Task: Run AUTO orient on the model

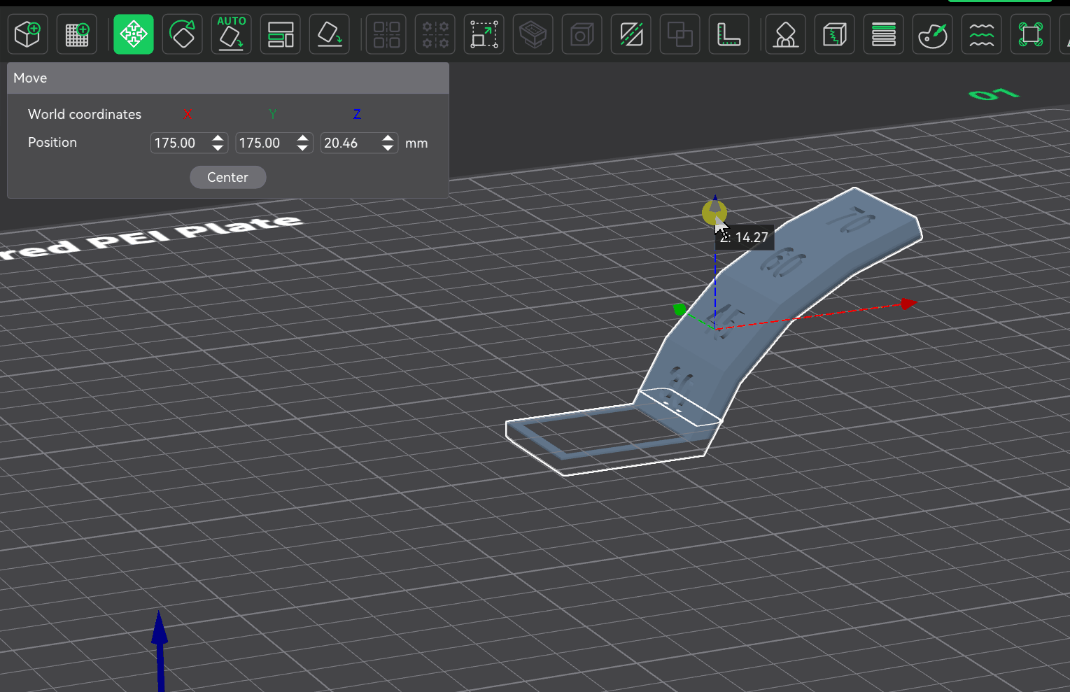Action: coord(232,34)
